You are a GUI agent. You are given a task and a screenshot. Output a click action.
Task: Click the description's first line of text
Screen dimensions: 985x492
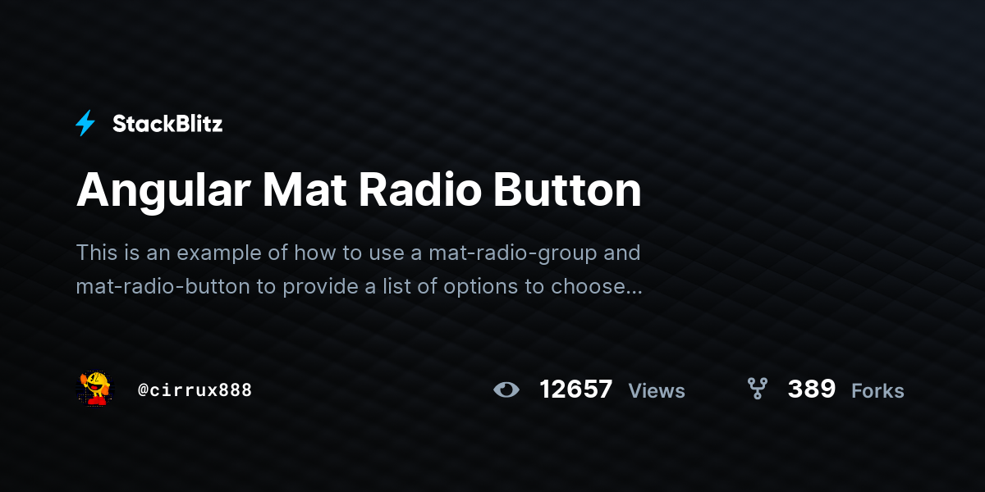[x=358, y=253]
